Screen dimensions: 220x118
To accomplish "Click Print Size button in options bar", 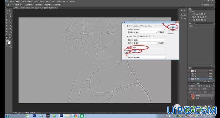I will (57, 5).
